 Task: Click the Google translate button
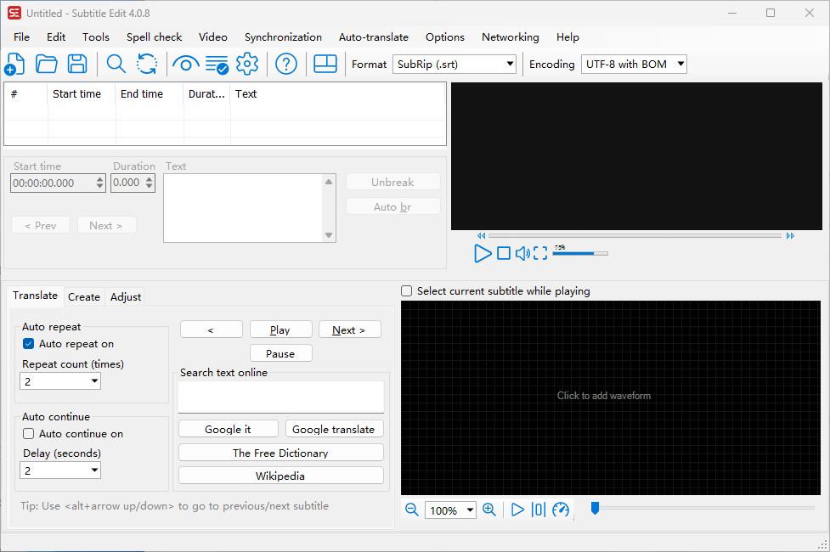(x=333, y=430)
